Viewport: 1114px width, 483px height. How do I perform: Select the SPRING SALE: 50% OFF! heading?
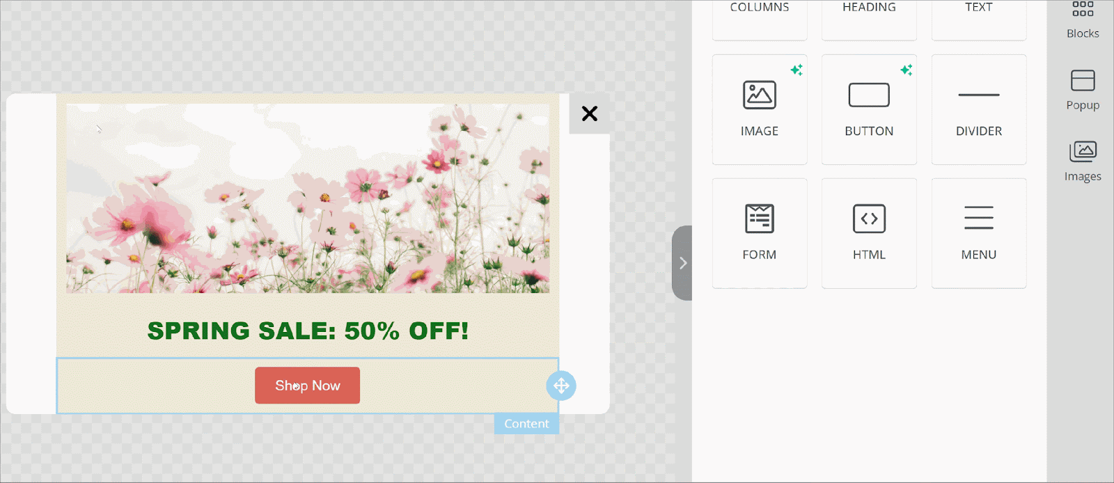click(308, 331)
